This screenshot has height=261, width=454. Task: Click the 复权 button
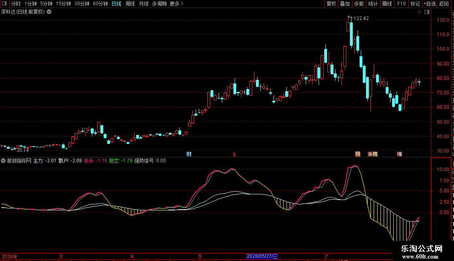331,4
